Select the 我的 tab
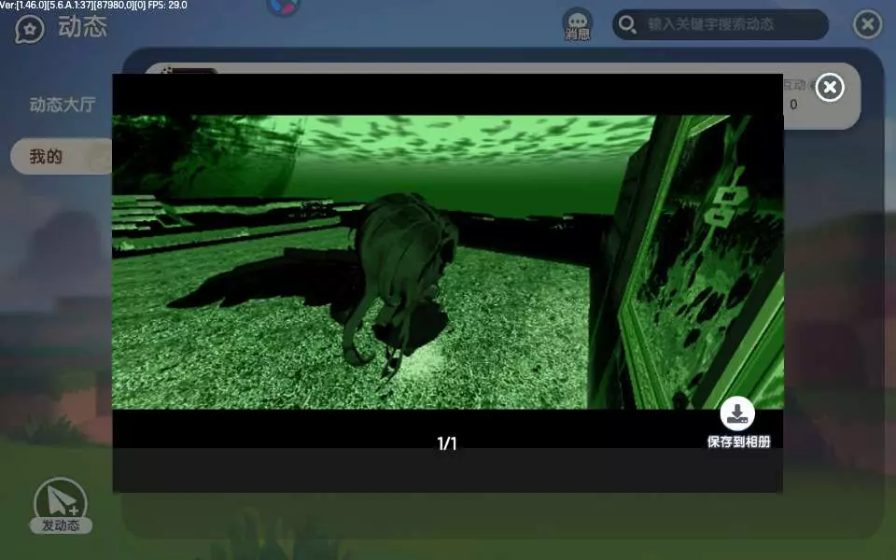The height and width of the screenshot is (560, 896). [x=47, y=157]
